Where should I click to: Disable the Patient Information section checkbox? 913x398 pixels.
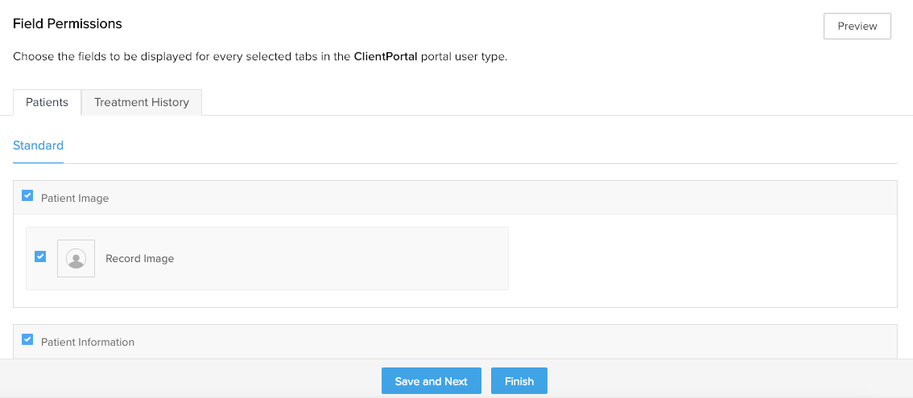(27, 340)
